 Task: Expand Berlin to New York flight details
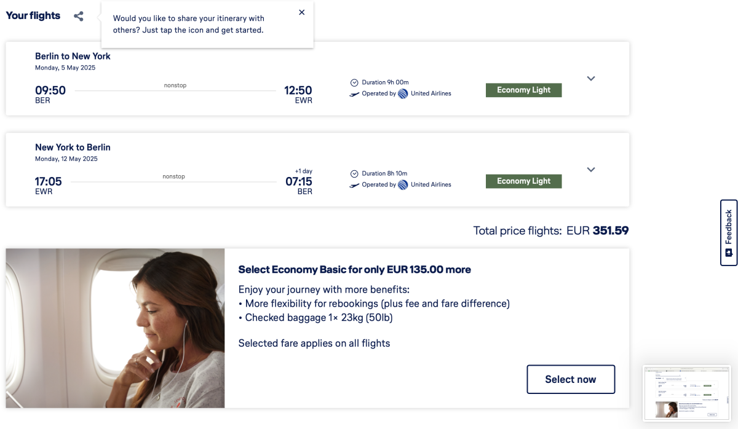coord(591,79)
